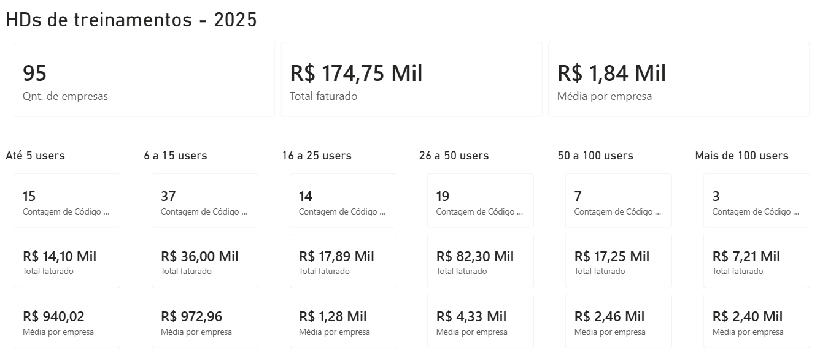Select the '16 a 25 users' heading
Viewport: 820px width, 358px height.
(x=317, y=156)
